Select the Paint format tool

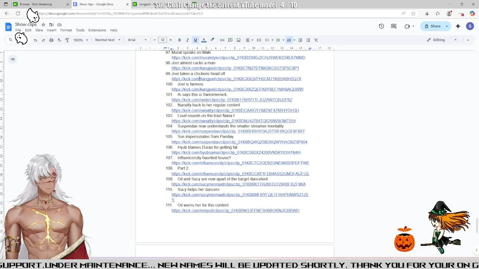click(x=67, y=40)
